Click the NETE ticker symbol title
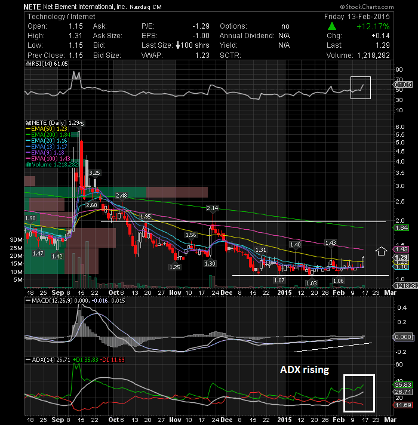 32,7
